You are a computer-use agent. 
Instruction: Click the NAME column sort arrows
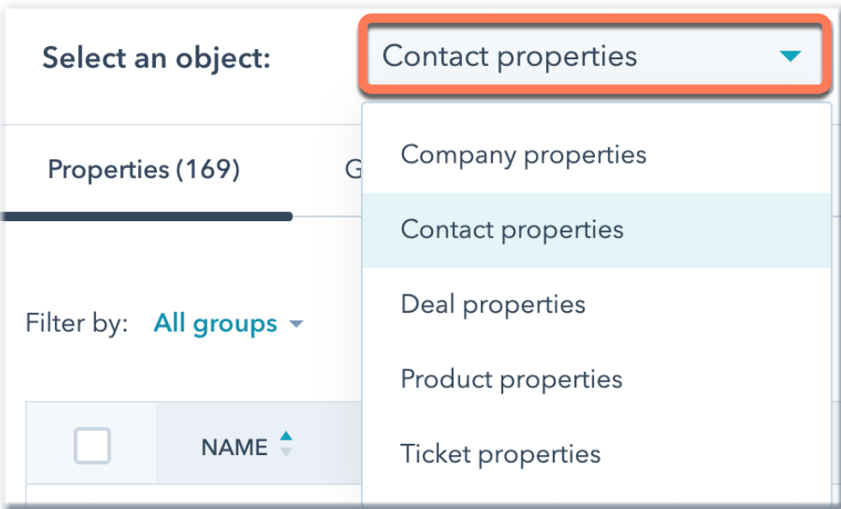click(285, 446)
